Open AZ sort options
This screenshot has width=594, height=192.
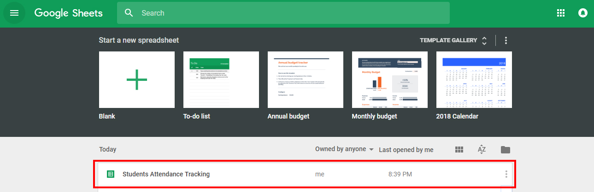pos(482,149)
